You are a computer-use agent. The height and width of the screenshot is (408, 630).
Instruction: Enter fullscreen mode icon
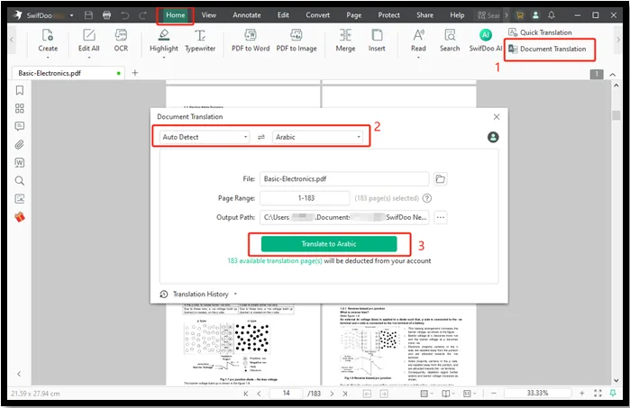pyautogui.click(x=598, y=394)
